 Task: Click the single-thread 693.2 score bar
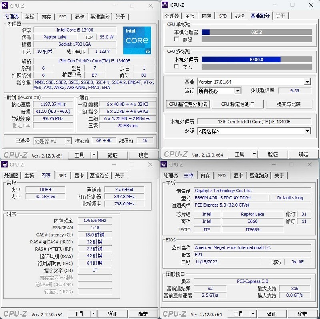[x=256, y=32]
